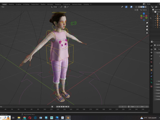Image resolution: width=160 pixels, height=120 pixels.
Task: Open Google Chrome from the taskbar
Action: click(x=24, y=118)
